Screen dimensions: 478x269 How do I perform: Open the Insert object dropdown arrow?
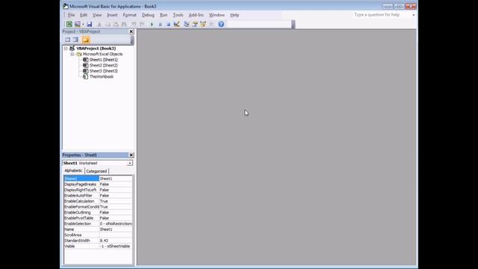click(83, 24)
